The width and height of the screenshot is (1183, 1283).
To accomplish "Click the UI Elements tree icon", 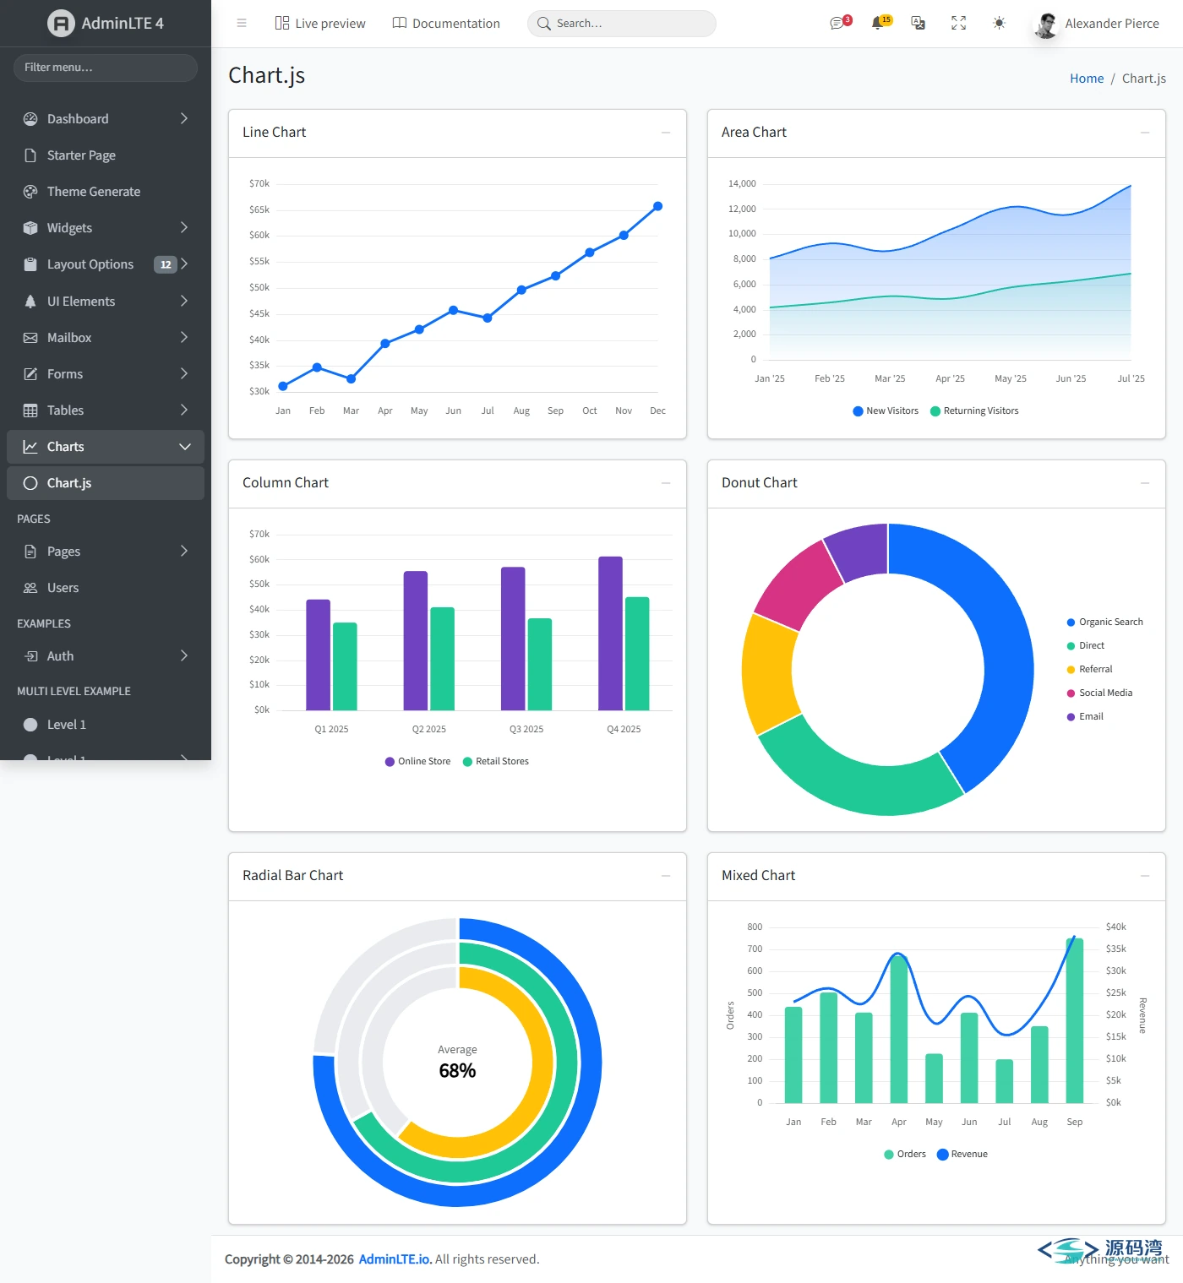I will coord(30,302).
